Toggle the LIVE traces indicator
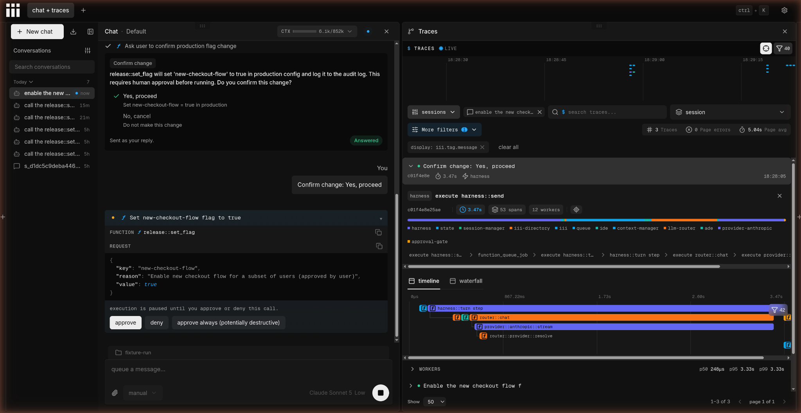 click(448, 48)
